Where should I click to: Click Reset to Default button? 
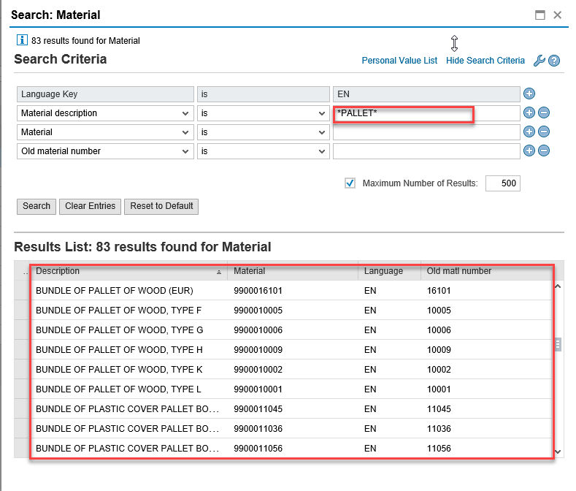point(161,206)
